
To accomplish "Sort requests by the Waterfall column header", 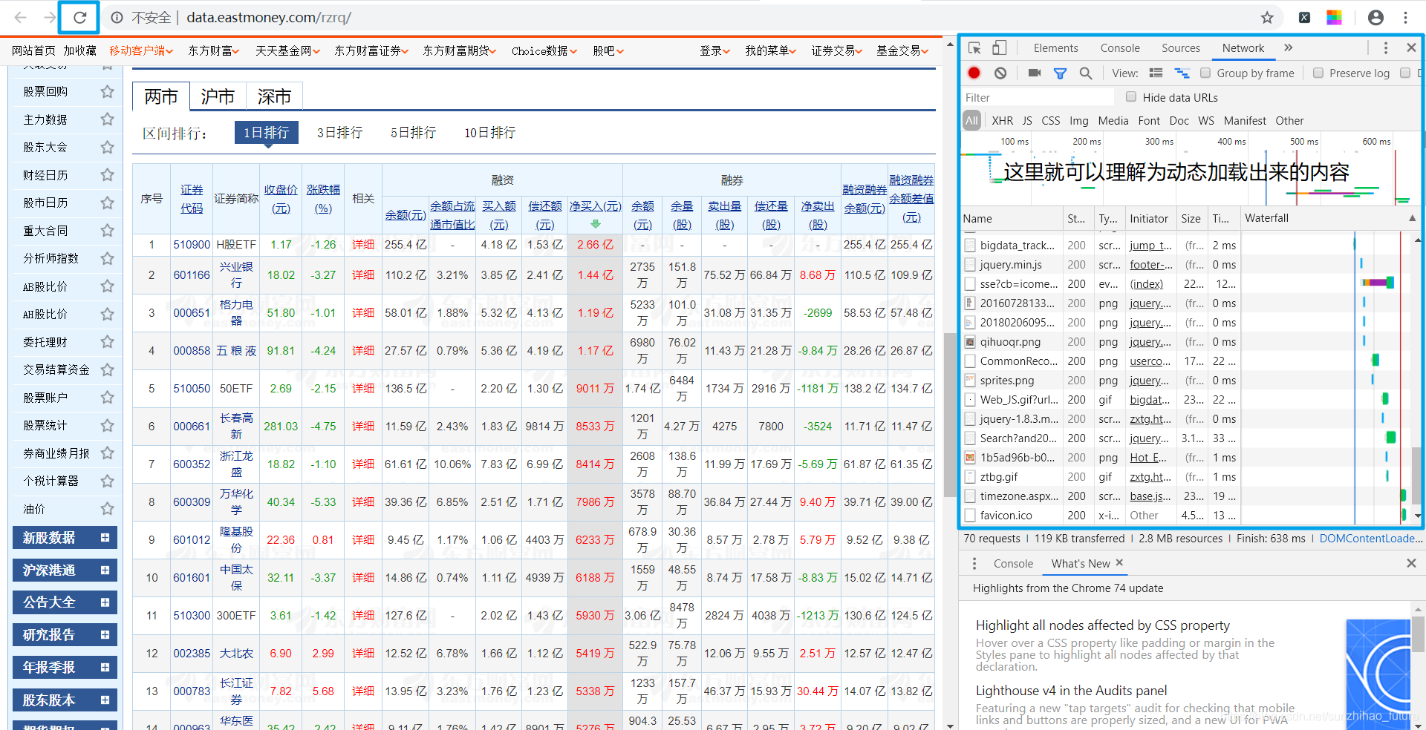I will point(1327,218).
